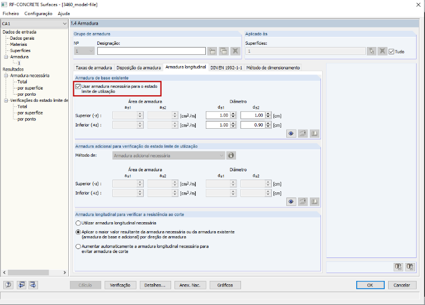
Task: Click the library book icon in basic reinforcement section
Action: (x=314, y=134)
